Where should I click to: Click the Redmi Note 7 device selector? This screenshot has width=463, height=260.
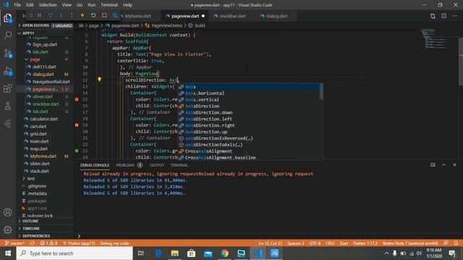coord(410,243)
